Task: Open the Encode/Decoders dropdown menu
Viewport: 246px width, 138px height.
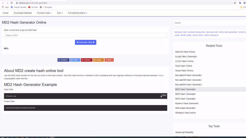Action: point(78,13)
